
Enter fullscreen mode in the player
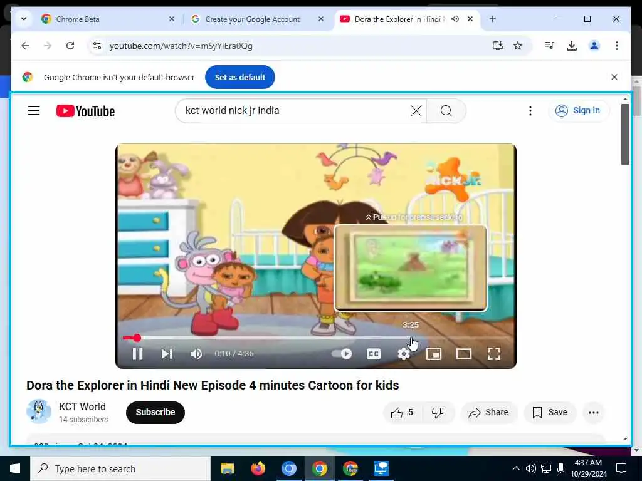pos(494,354)
